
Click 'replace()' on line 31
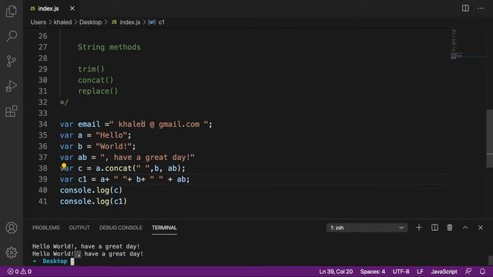point(98,91)
